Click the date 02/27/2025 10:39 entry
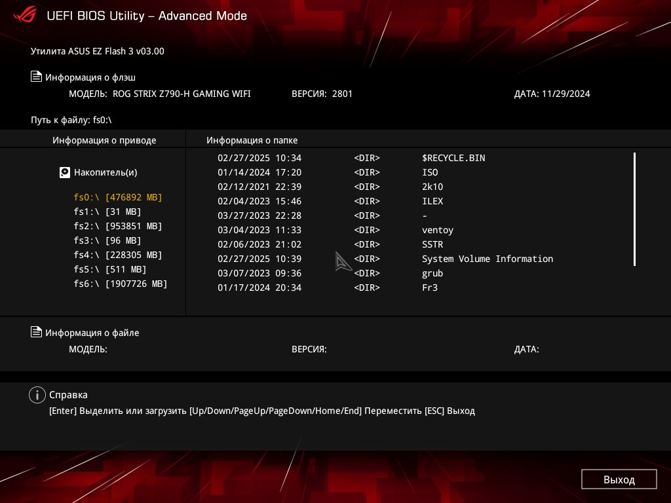 [x=259, y=259]
